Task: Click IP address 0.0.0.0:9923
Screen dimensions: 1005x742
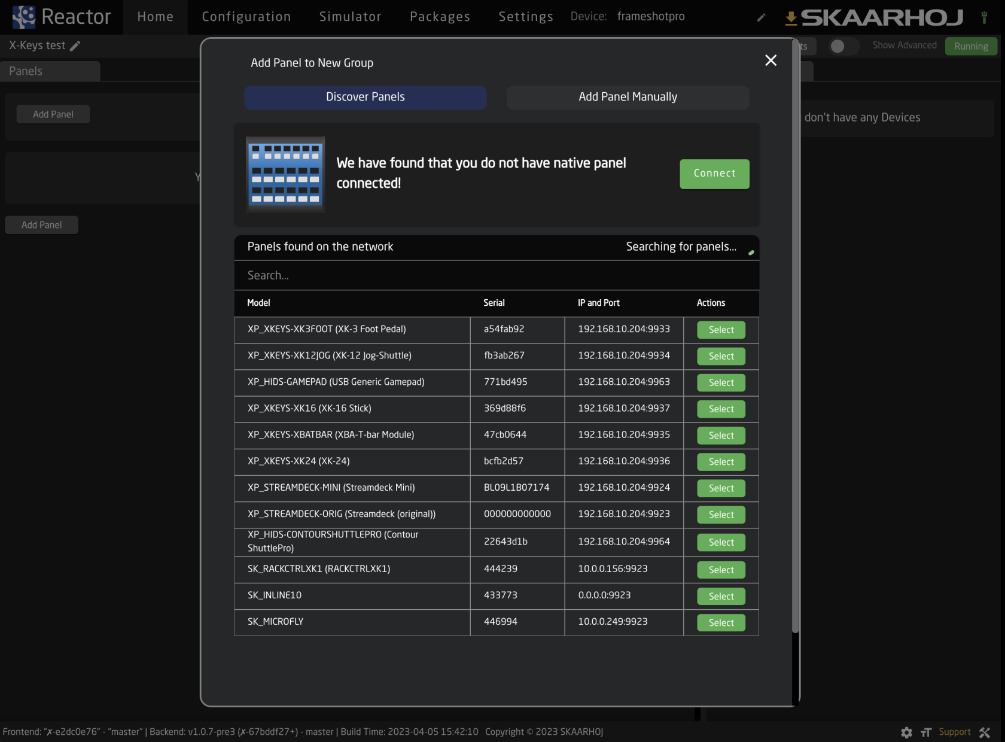Action: click(604, 595)
